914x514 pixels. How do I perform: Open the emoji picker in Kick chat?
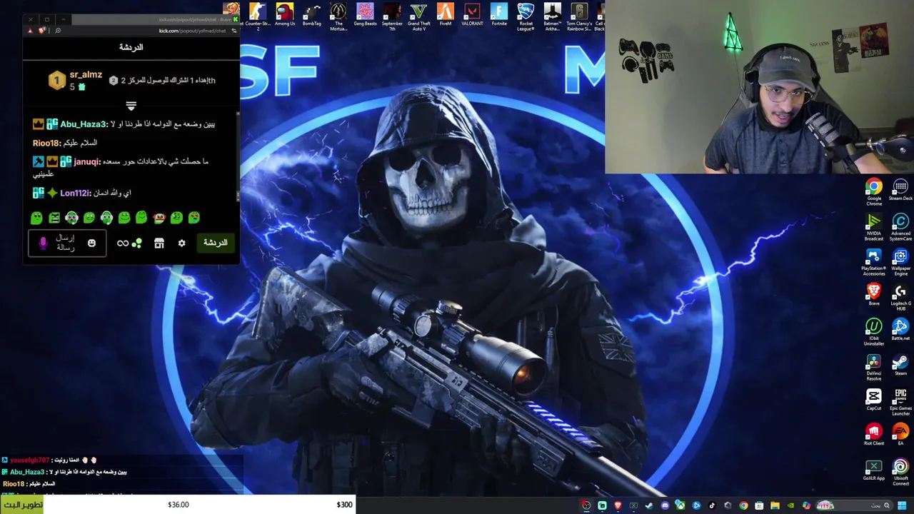[91, 243]
